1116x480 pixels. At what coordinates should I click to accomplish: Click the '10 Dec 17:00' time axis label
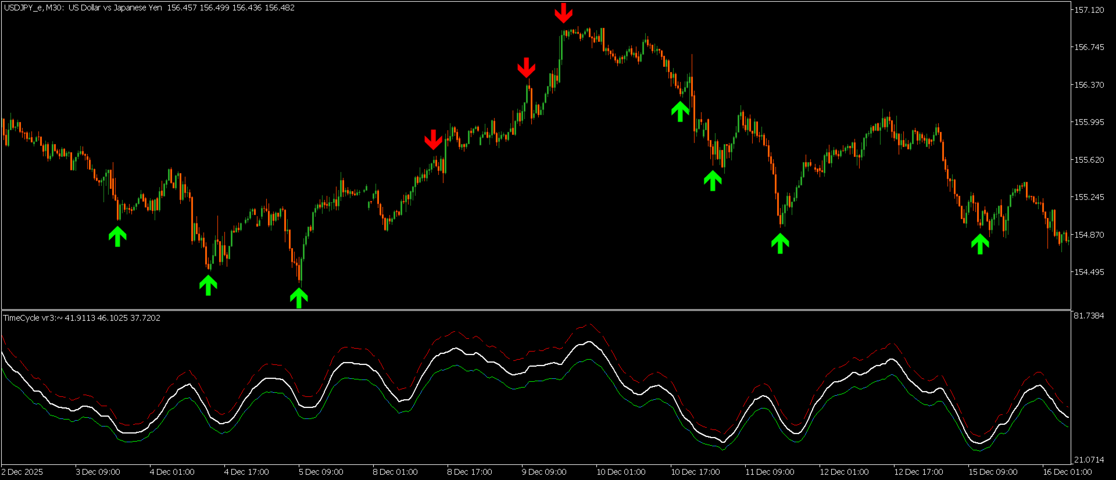point(695,472)
